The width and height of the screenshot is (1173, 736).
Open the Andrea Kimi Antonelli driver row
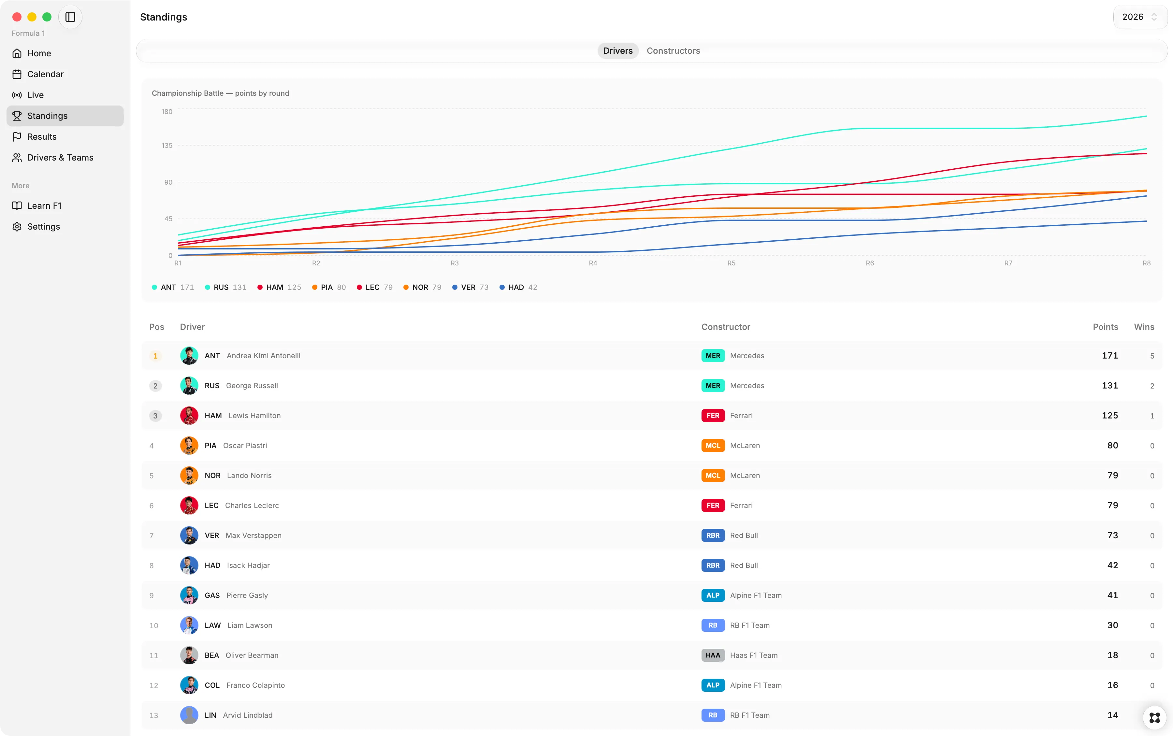pos(652,356)
